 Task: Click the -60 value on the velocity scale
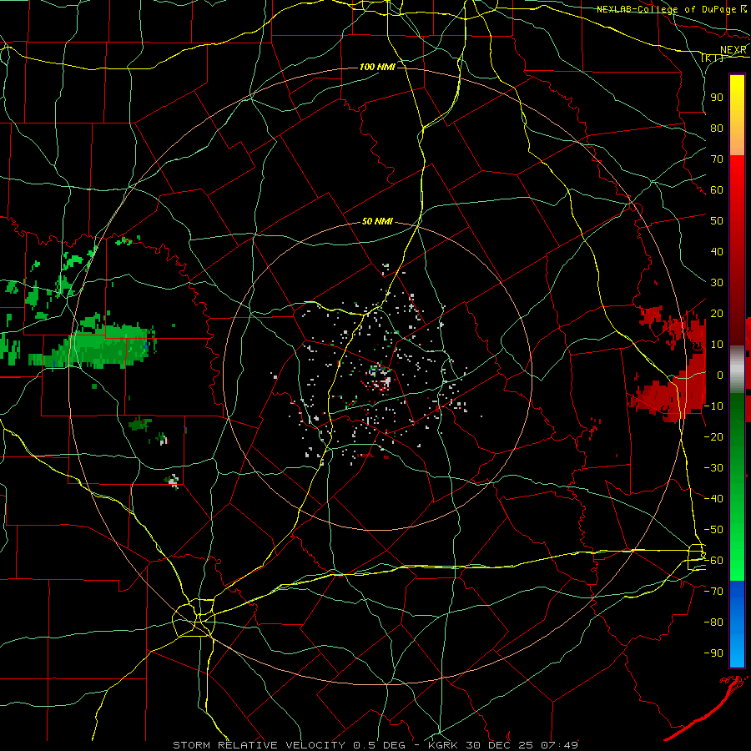click(x=713, y=561)
